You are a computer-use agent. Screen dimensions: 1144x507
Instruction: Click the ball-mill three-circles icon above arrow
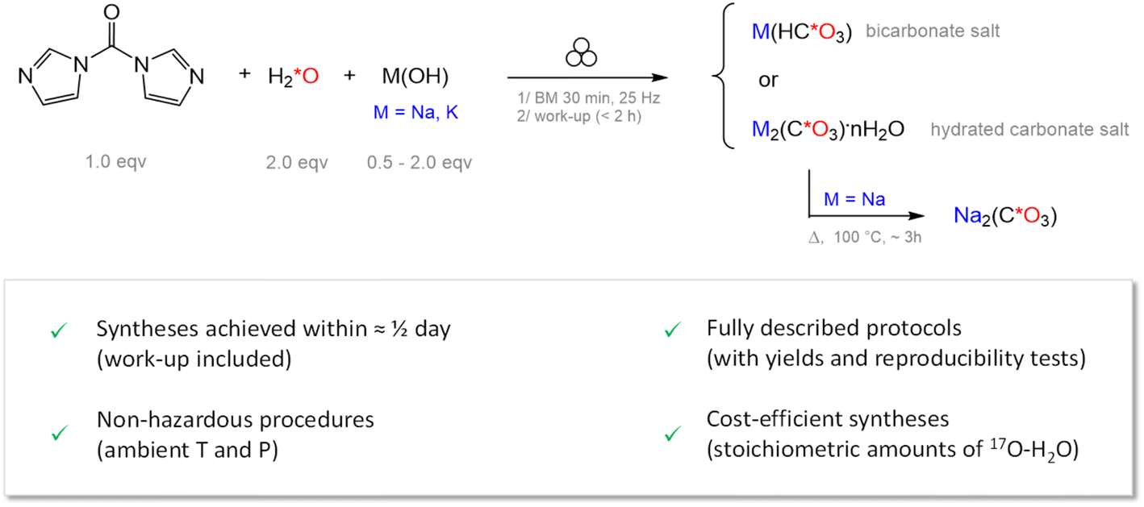point(581,53)
